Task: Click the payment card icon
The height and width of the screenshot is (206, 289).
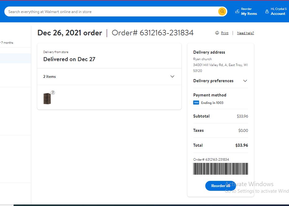Action: pos(196,103)
